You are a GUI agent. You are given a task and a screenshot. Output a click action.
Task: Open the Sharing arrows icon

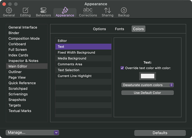(107, 10)
